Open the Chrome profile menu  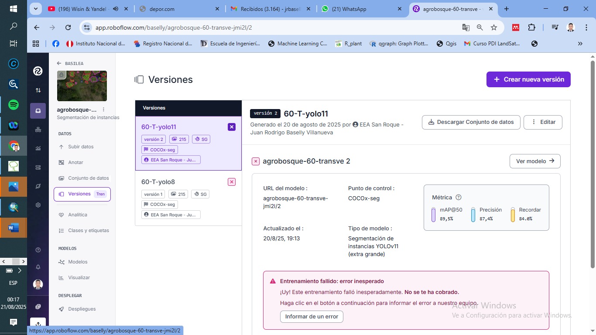coord(571,27)
